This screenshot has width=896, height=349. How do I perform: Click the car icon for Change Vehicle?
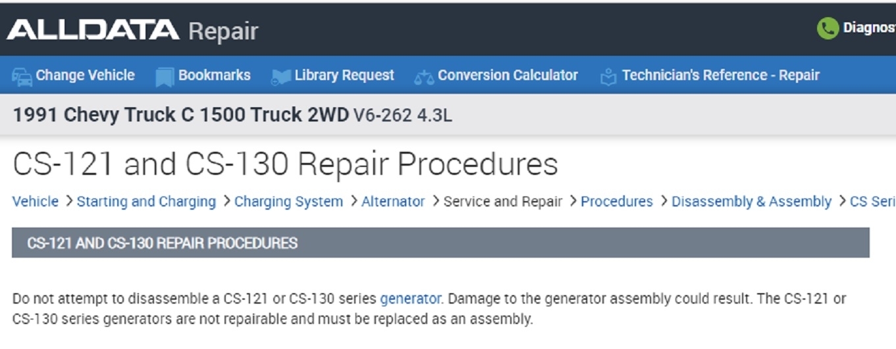pos(22,76)
